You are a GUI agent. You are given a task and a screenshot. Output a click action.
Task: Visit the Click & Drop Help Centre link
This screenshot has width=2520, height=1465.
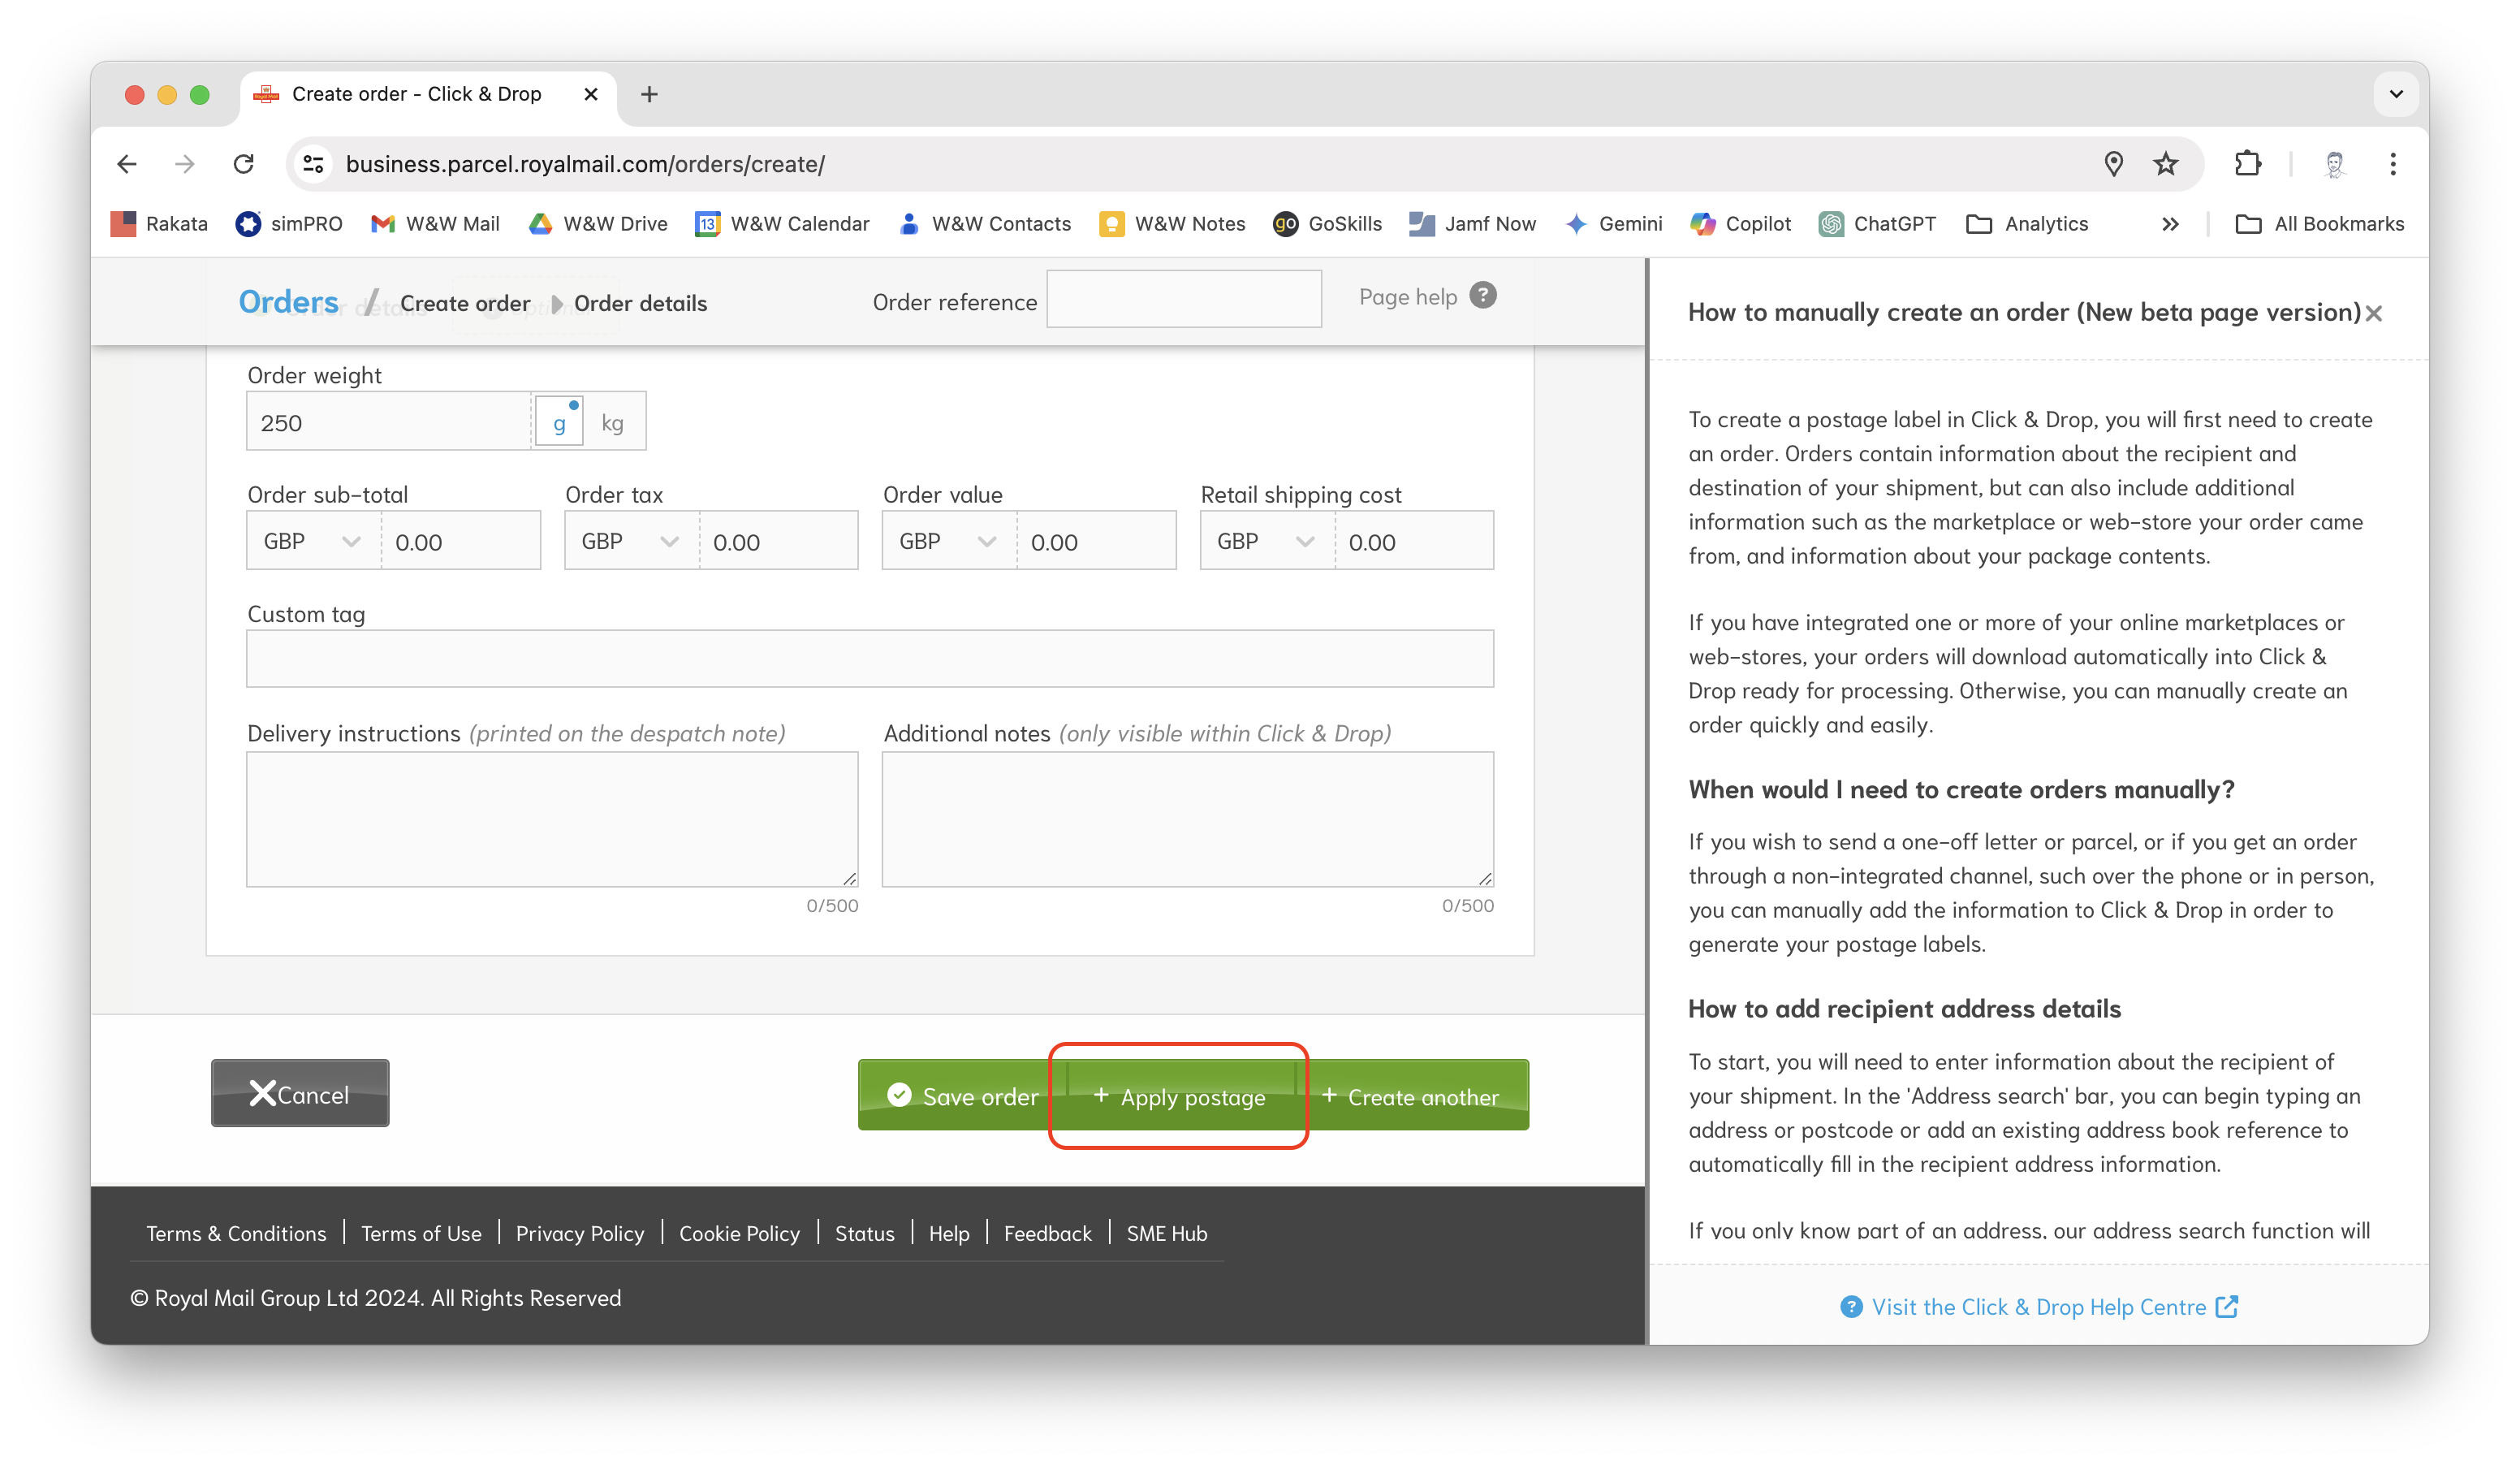[2038, 1307]
